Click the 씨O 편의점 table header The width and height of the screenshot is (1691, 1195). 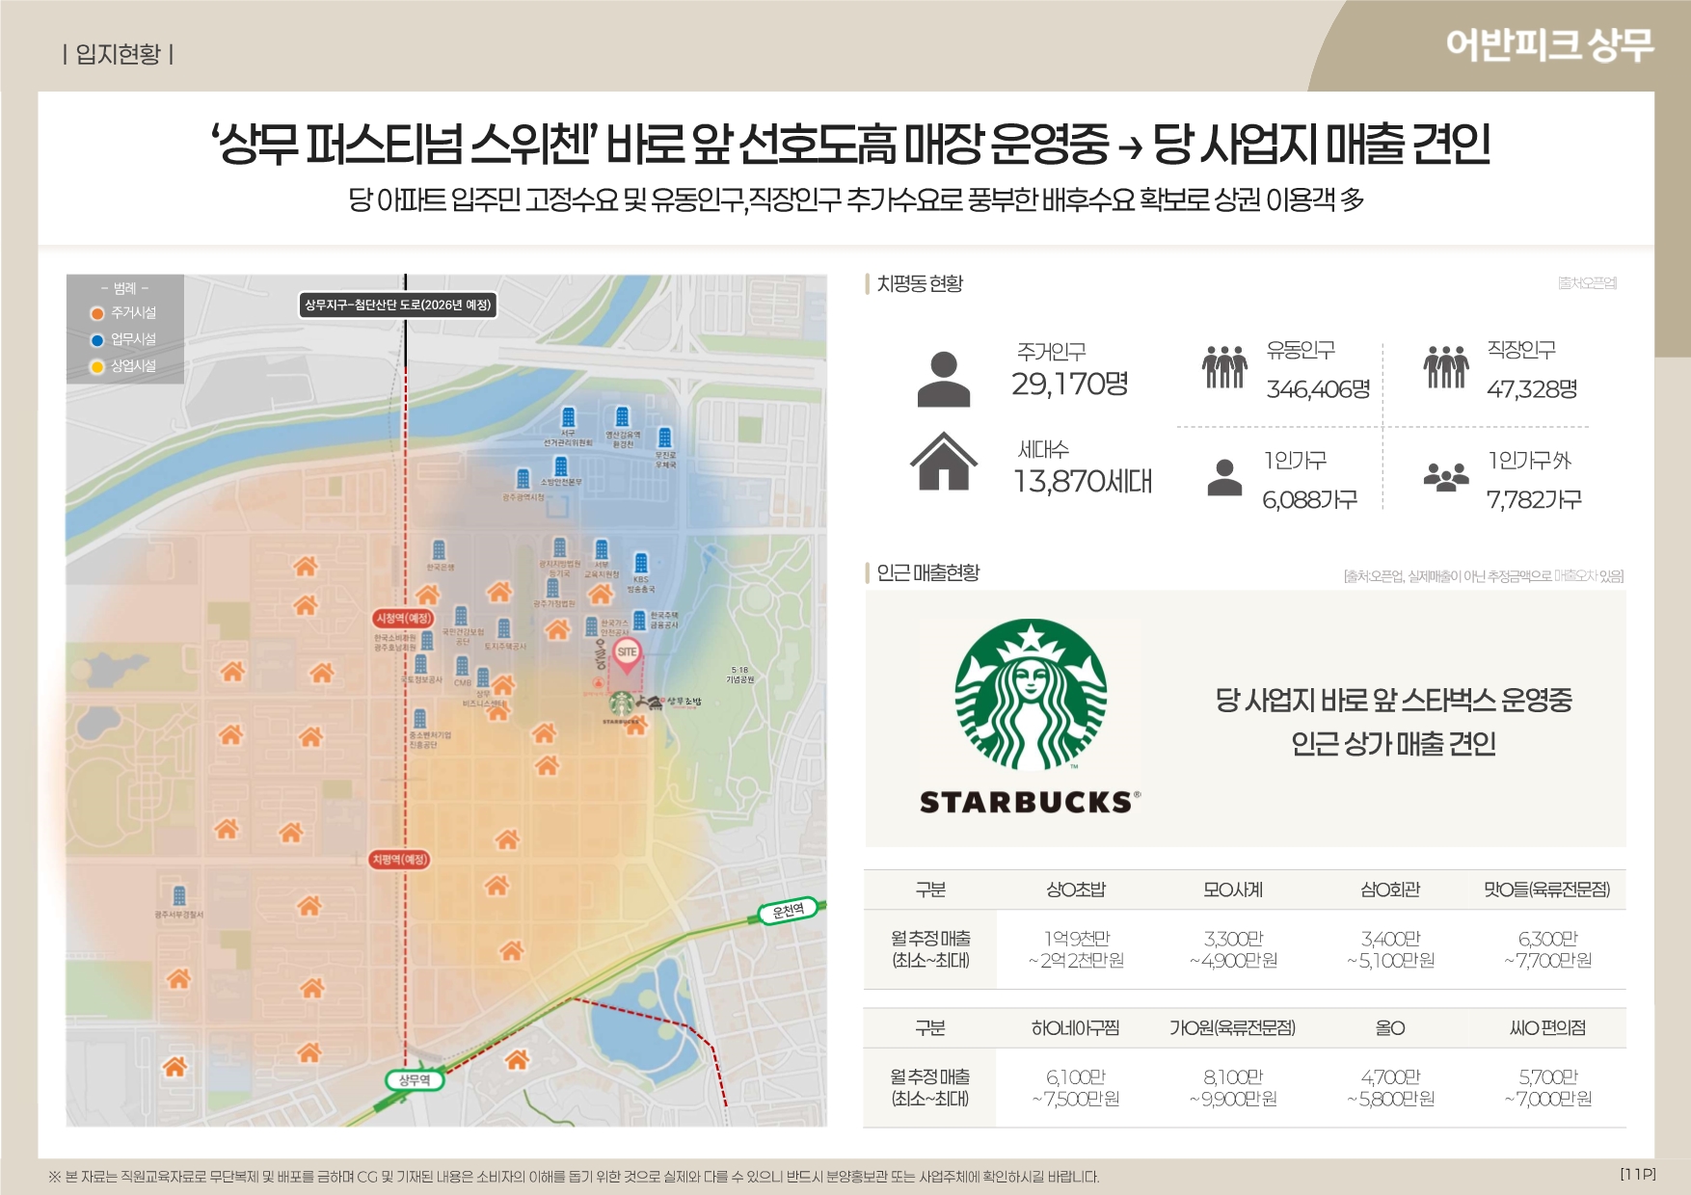pyautogui.click(x=1547, y=1028)
